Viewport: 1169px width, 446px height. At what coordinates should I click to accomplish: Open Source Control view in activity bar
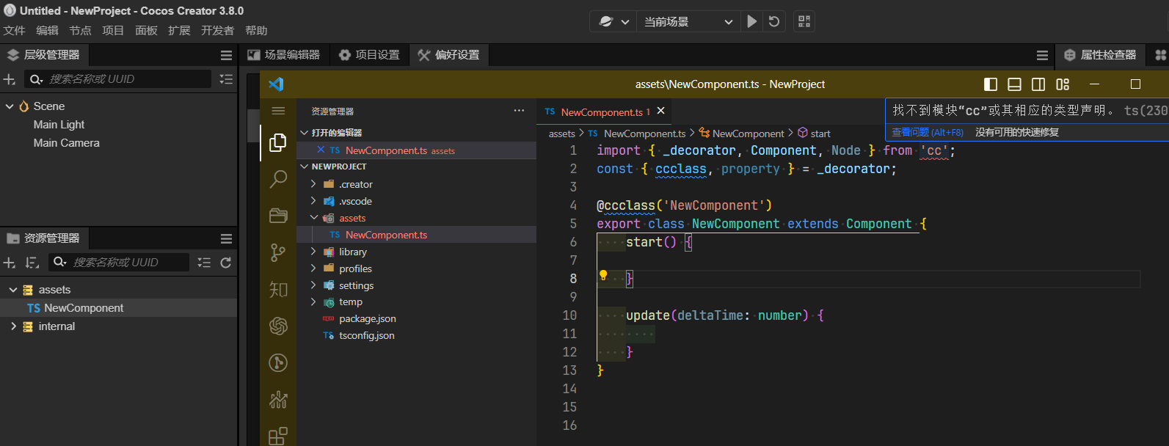click(x=278, y=252)
